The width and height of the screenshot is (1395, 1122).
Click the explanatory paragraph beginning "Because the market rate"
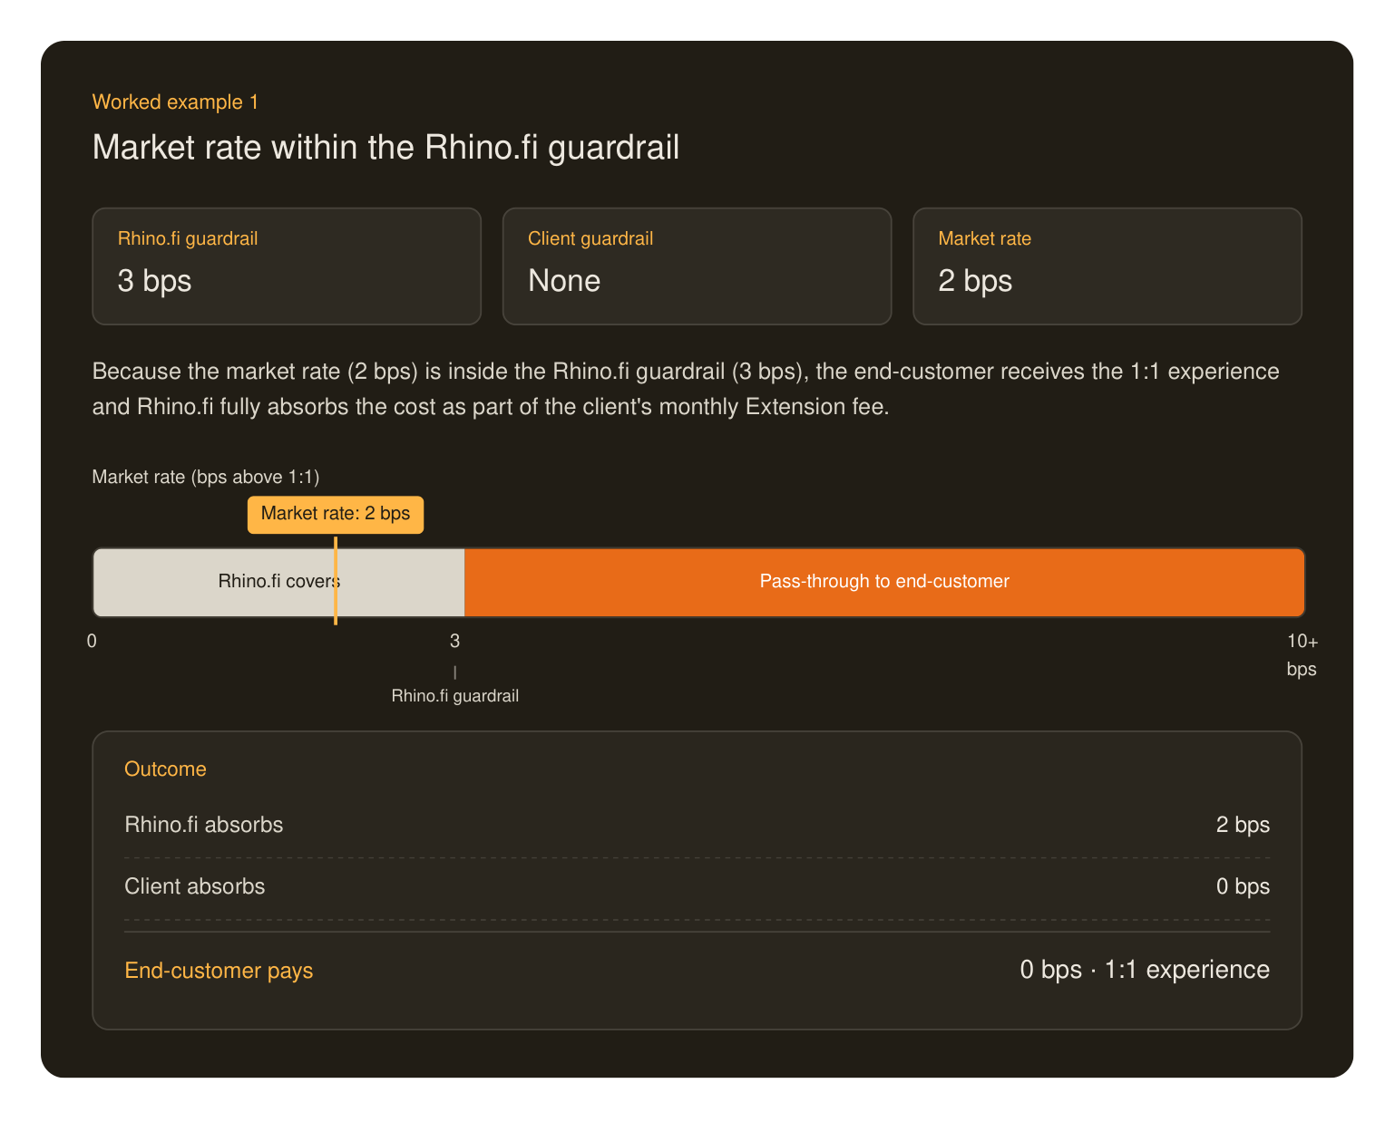[x=686, y=389]
